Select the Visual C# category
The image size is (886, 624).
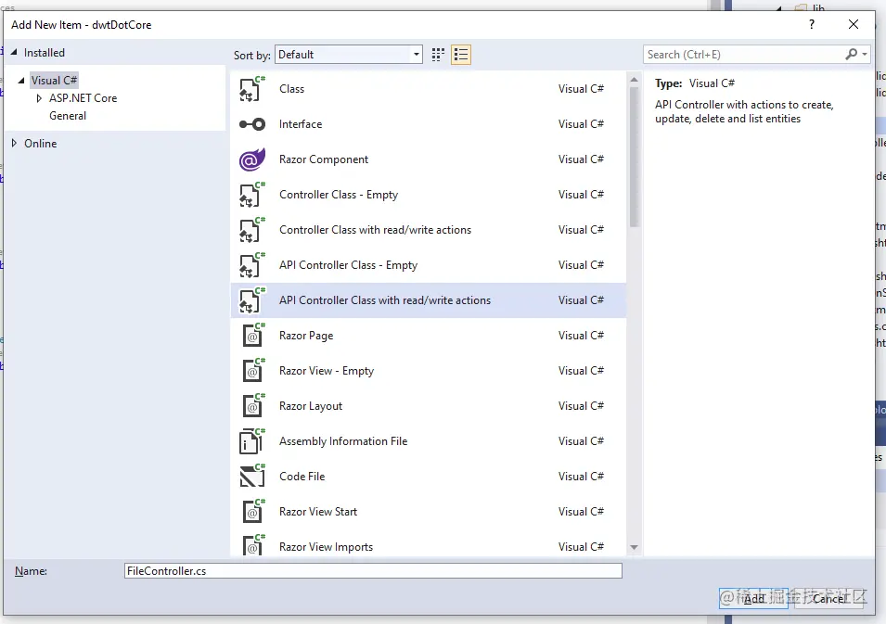tap(54, 80)
